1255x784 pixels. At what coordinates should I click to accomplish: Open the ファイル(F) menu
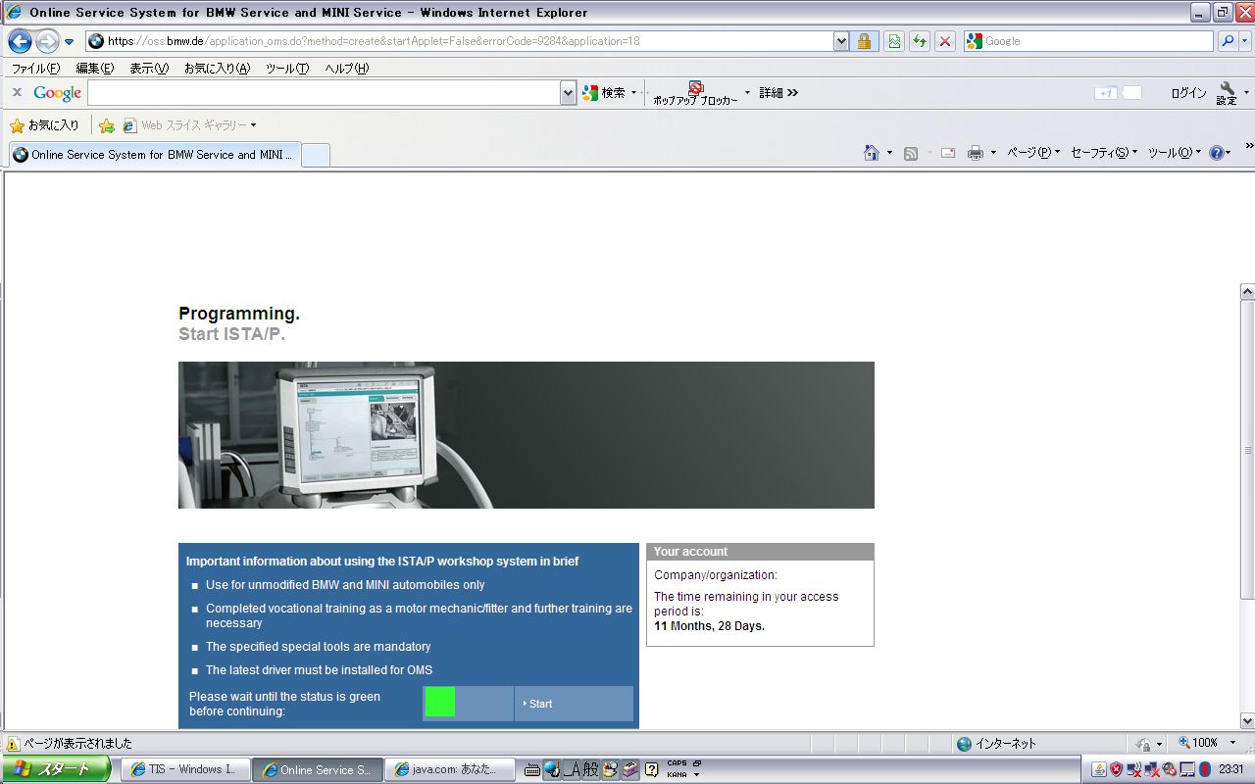(x=35, y=69)
